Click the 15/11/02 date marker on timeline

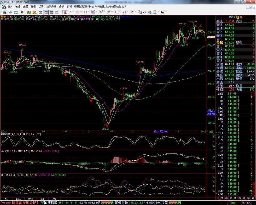(x=159, y=132)
